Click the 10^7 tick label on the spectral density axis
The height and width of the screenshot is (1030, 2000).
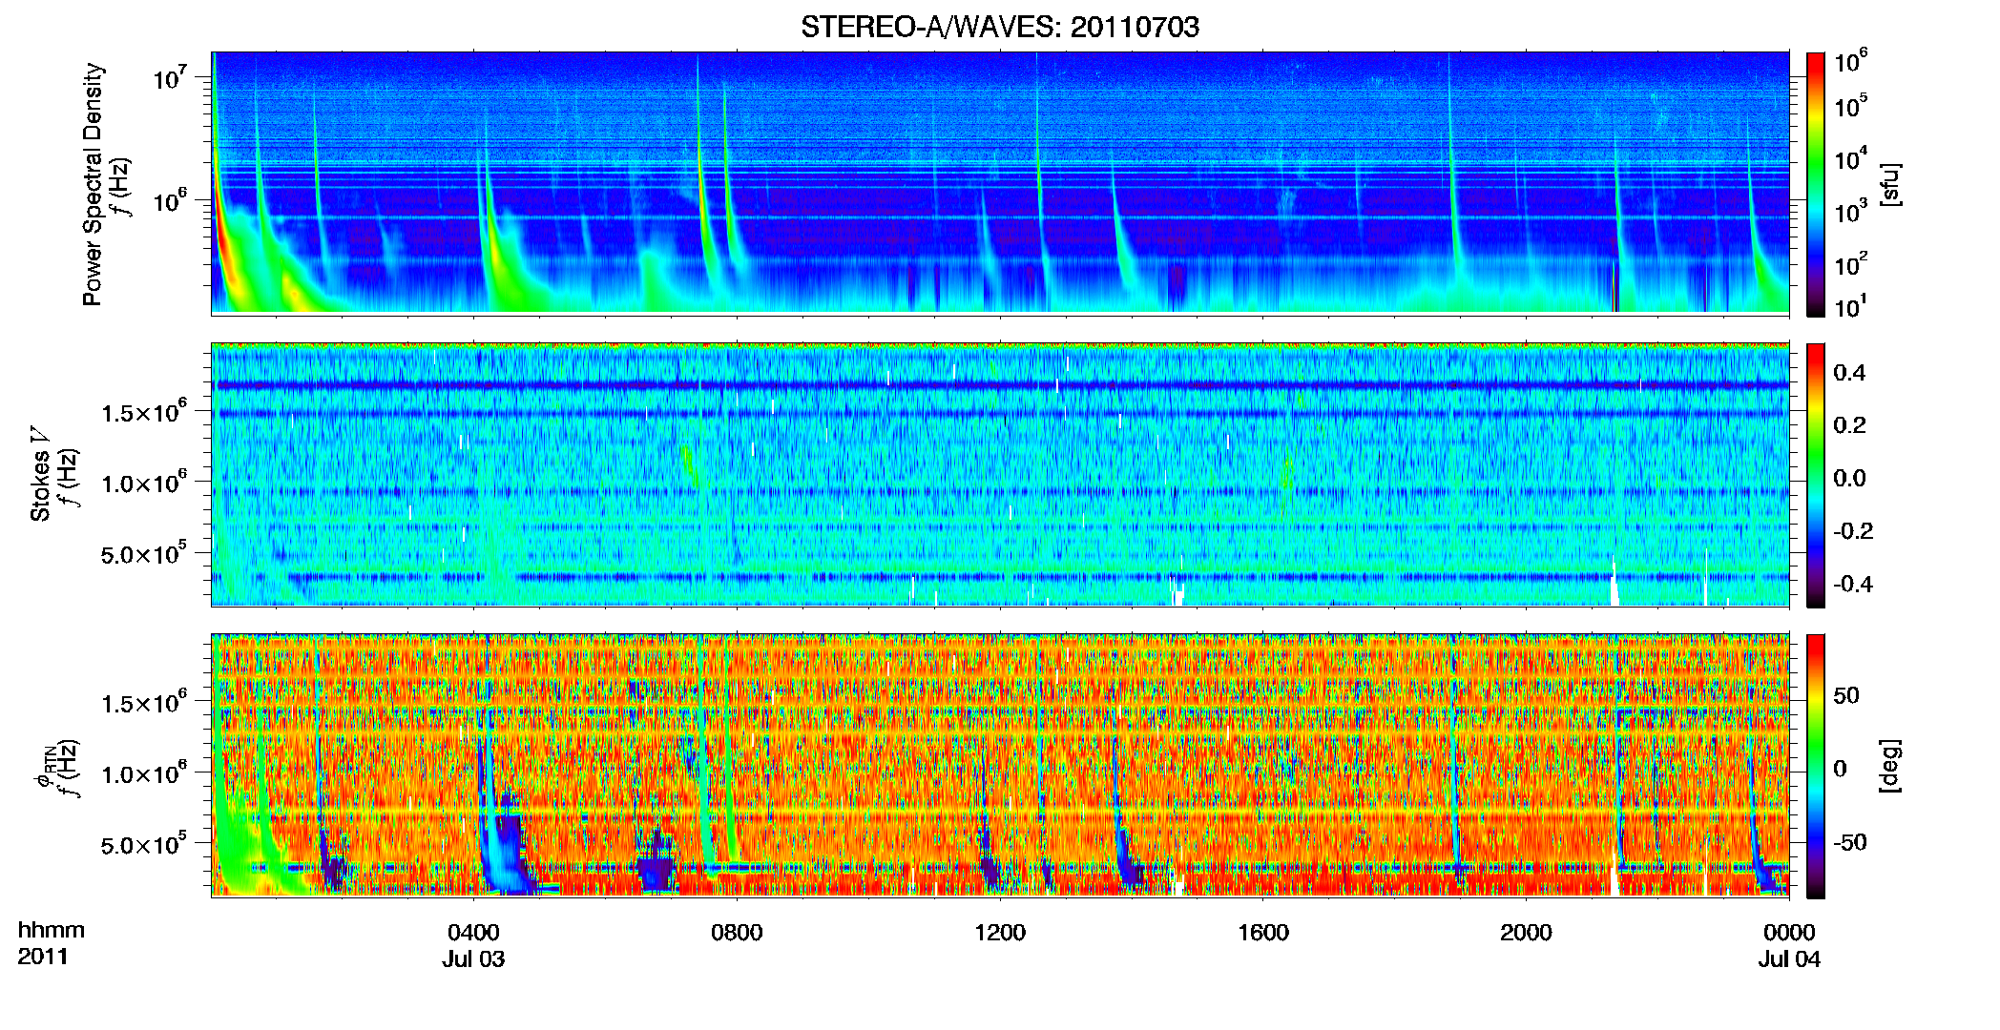170,77
